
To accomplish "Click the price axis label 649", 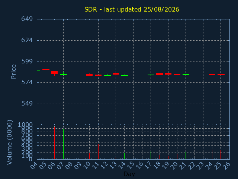I will coord(27,19).
